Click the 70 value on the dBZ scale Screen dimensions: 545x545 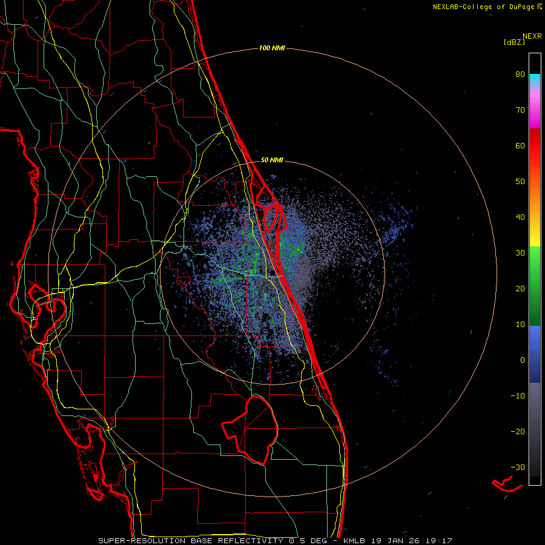coord(520,110)
